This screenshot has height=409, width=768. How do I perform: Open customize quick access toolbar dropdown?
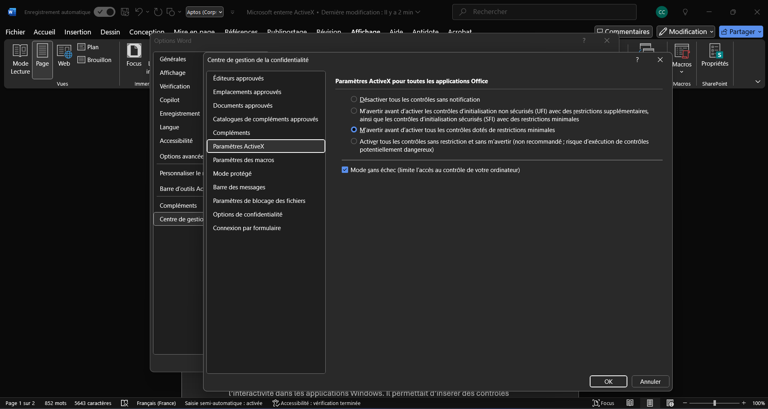[232, 12]
